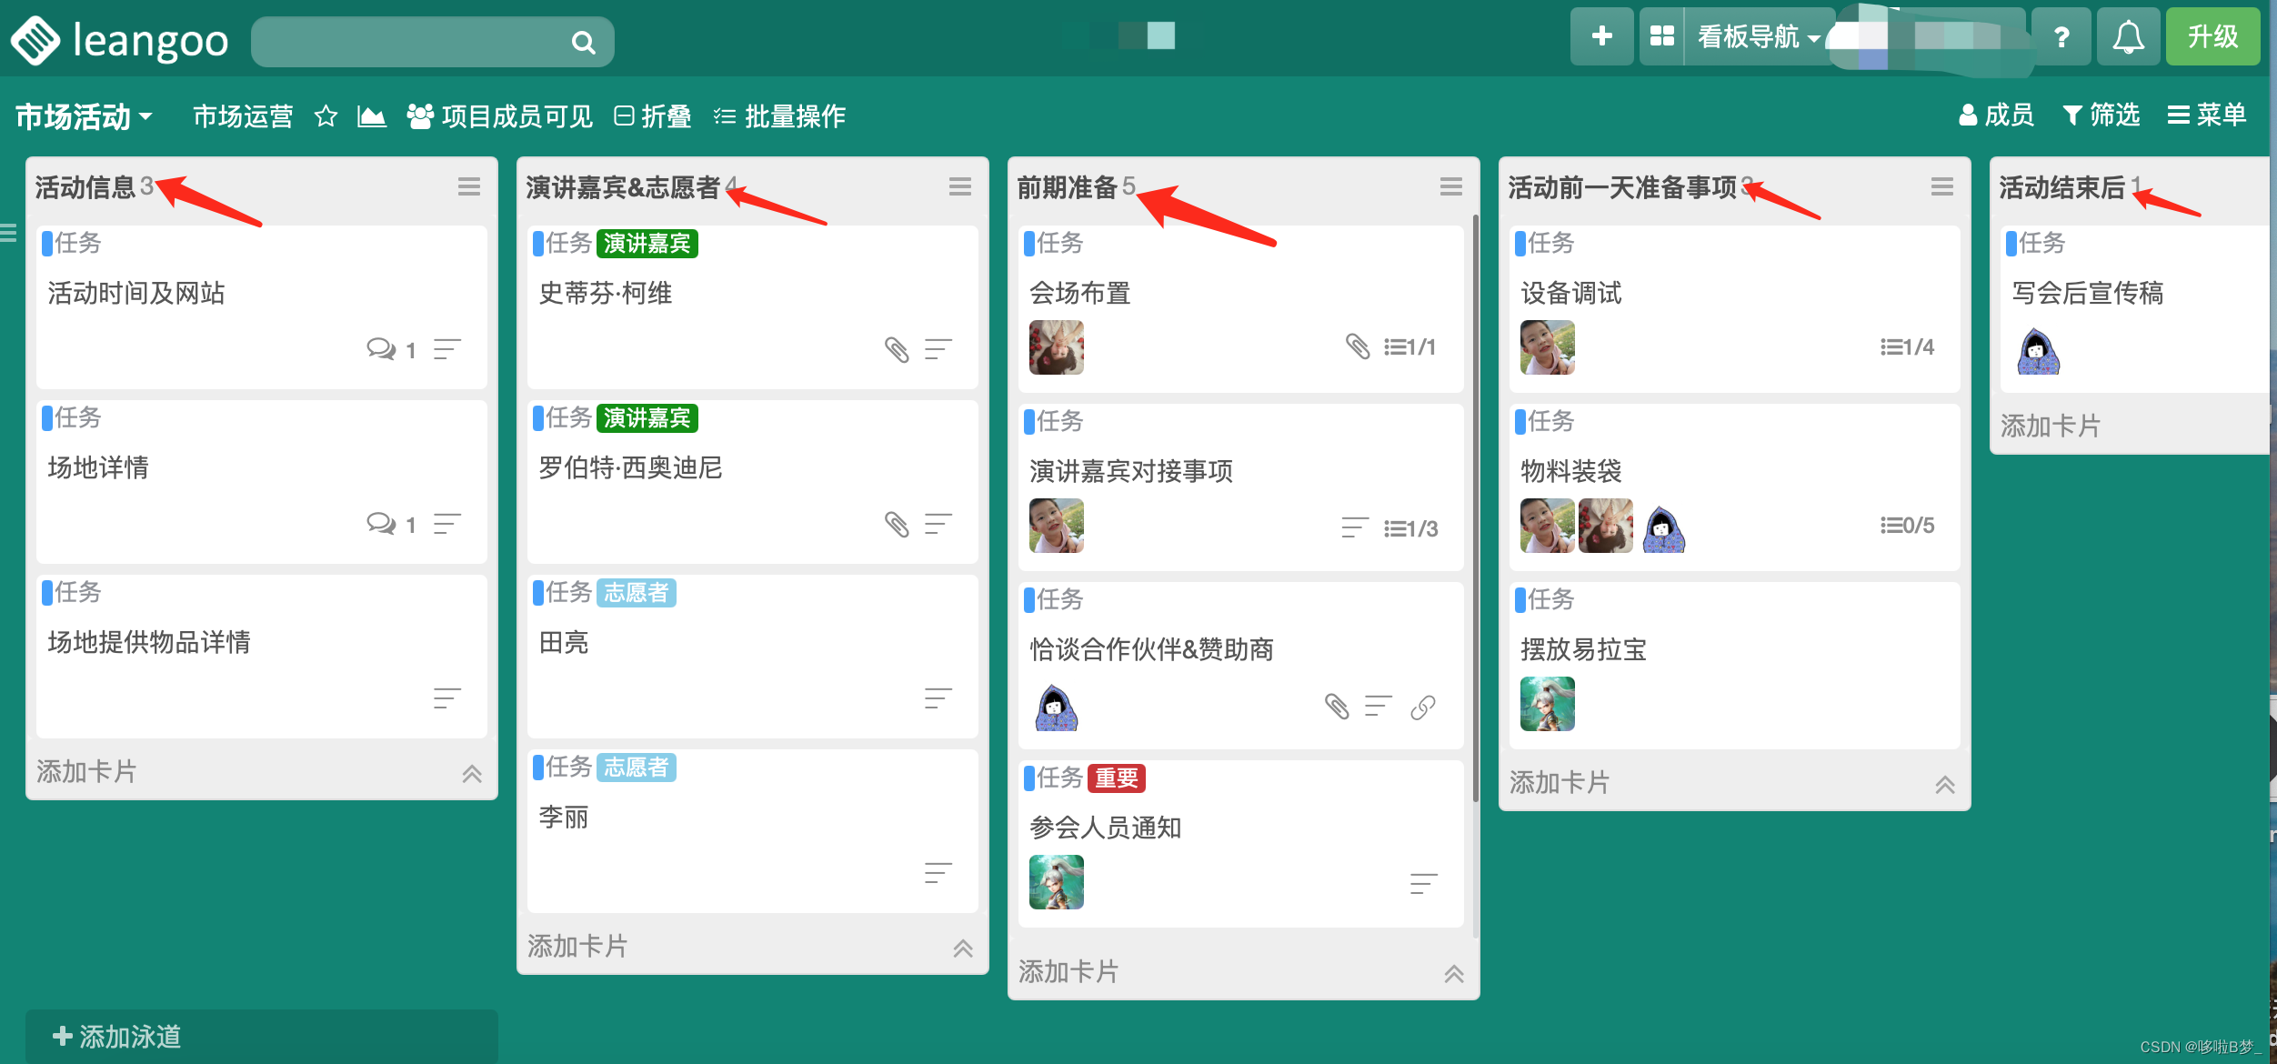Image resolution: width=2277 pixels, height=1064 pixels.
Task: Click attachment icon on 史蒂芬·柯维 card
Action: (897, 349)
